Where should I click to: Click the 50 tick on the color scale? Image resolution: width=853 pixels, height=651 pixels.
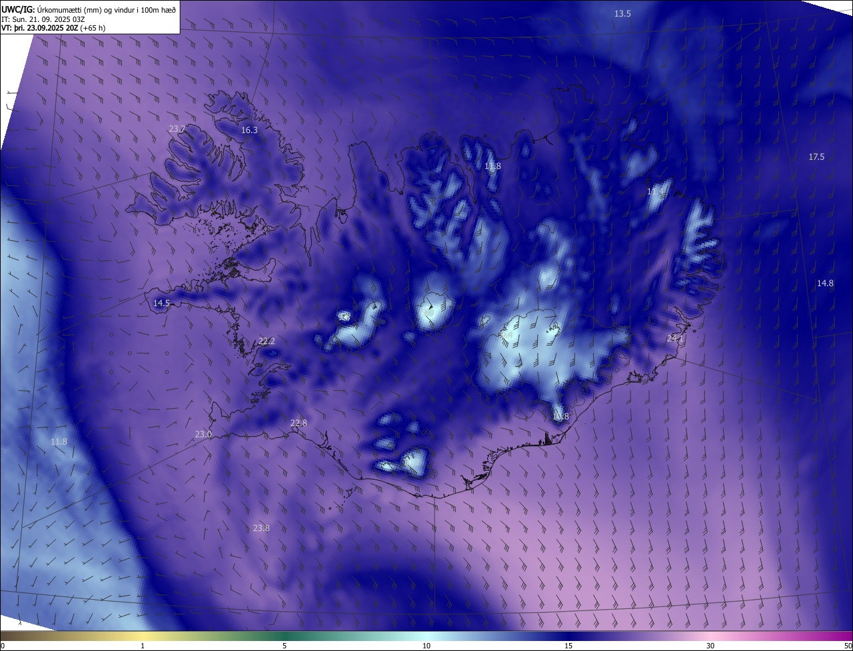(848, 646)
